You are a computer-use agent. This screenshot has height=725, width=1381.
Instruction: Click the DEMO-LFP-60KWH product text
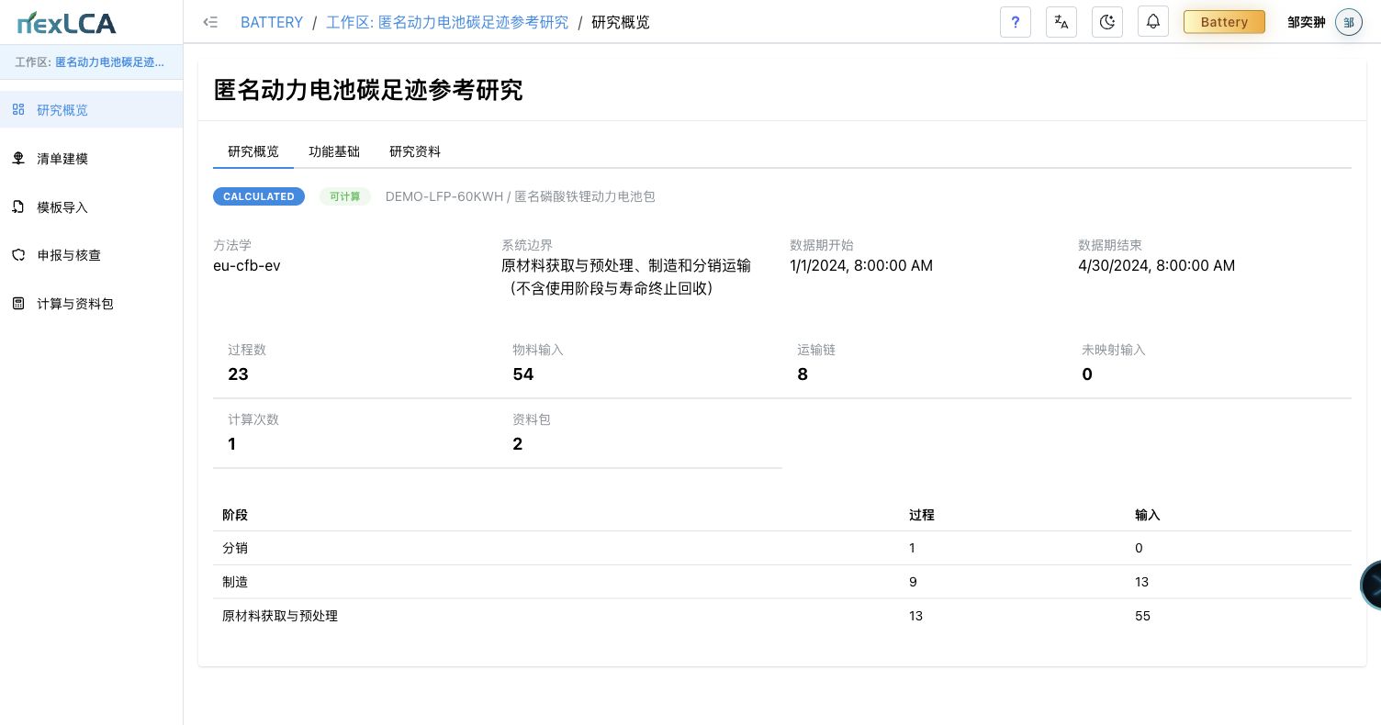click(520, 196)
